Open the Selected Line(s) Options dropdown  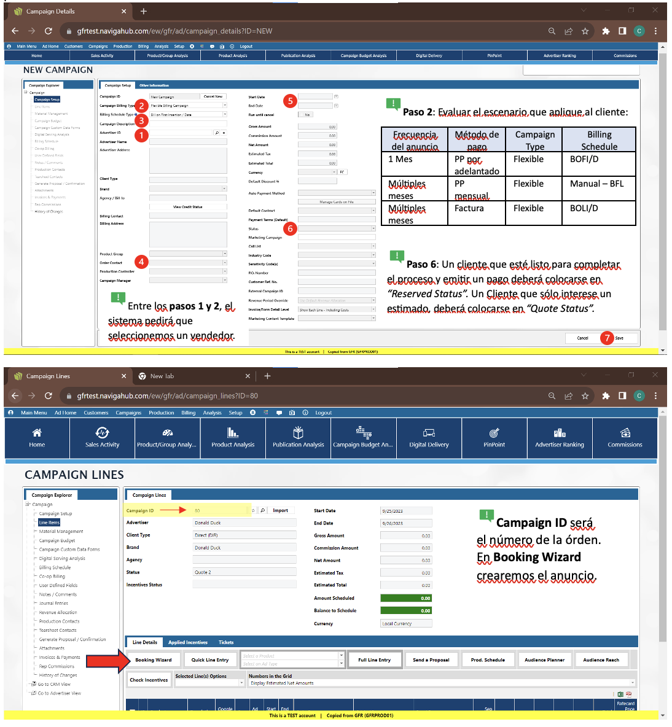pyautogui.click(x=241, y=683)
